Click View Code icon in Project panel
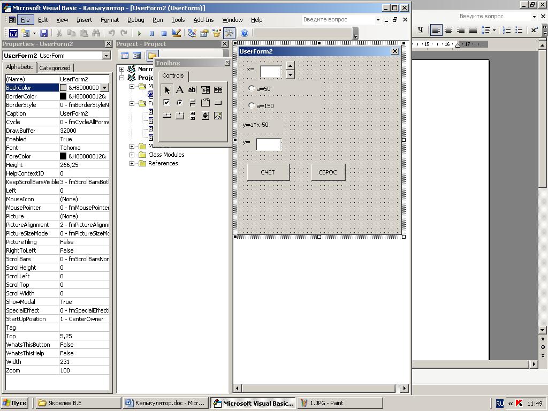This screenshot has height=411, width=548. (125, 56)
